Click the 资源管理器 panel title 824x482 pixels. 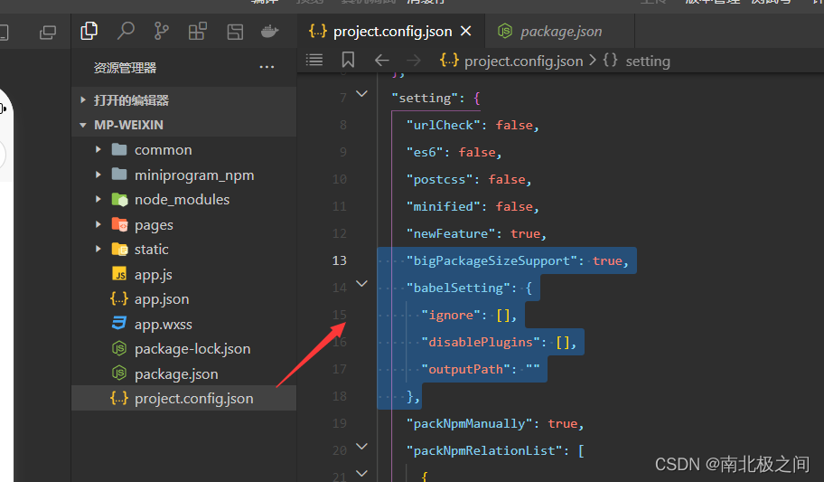coord(125,67)
